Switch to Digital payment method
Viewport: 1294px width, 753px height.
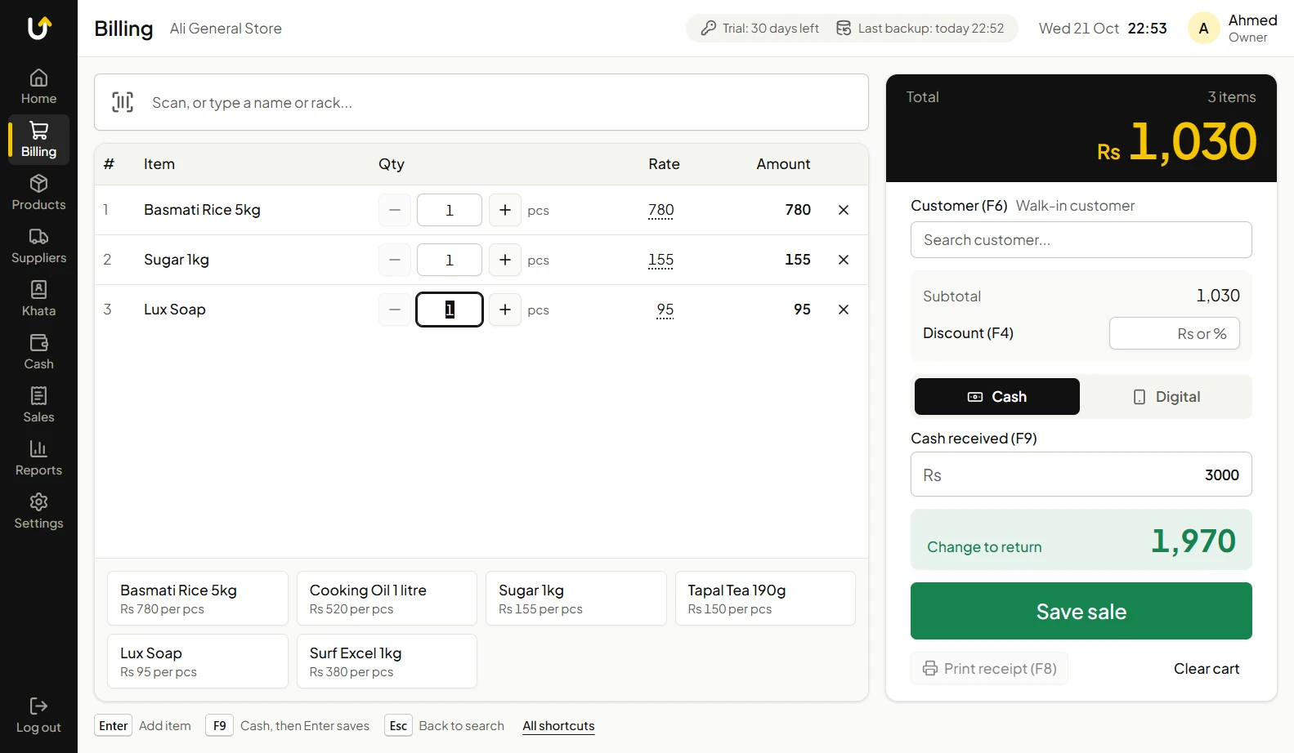click(x=1166, y=396)
